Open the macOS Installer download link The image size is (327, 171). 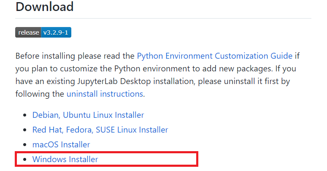pyautogui.click(x=61, y=144)
